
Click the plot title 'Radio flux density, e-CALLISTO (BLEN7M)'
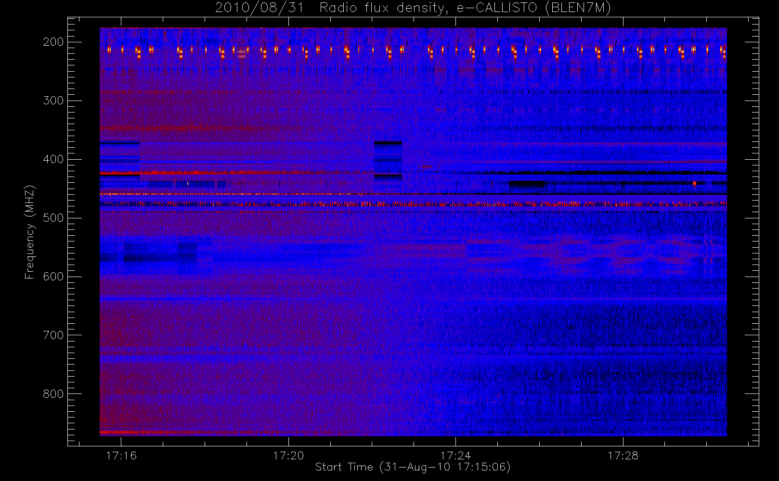pos(465,8)
